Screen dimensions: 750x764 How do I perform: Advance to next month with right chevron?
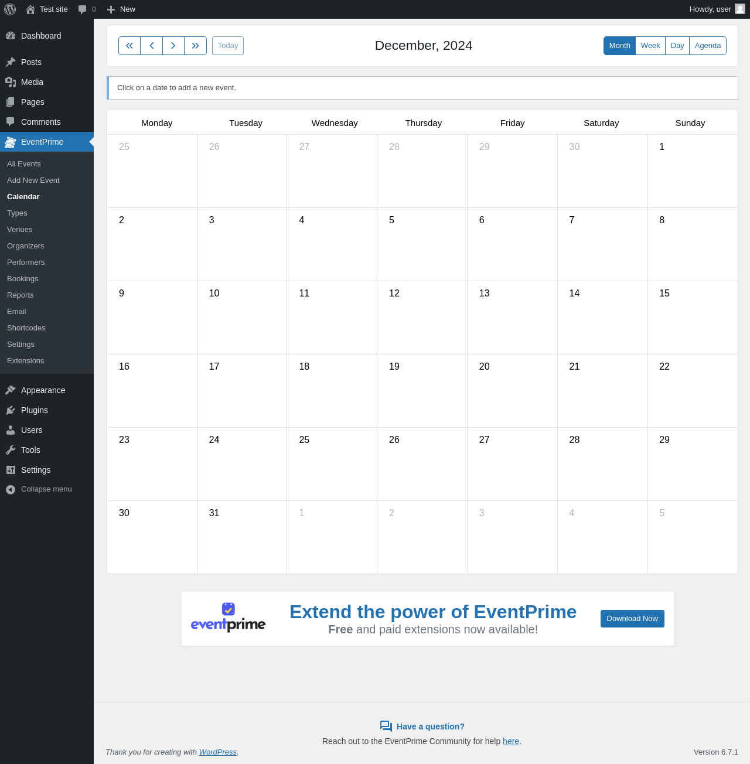pos(173,46)
